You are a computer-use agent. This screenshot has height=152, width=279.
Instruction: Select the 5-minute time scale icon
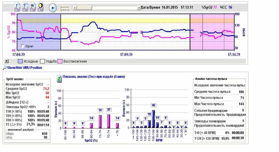coord(25,7)
